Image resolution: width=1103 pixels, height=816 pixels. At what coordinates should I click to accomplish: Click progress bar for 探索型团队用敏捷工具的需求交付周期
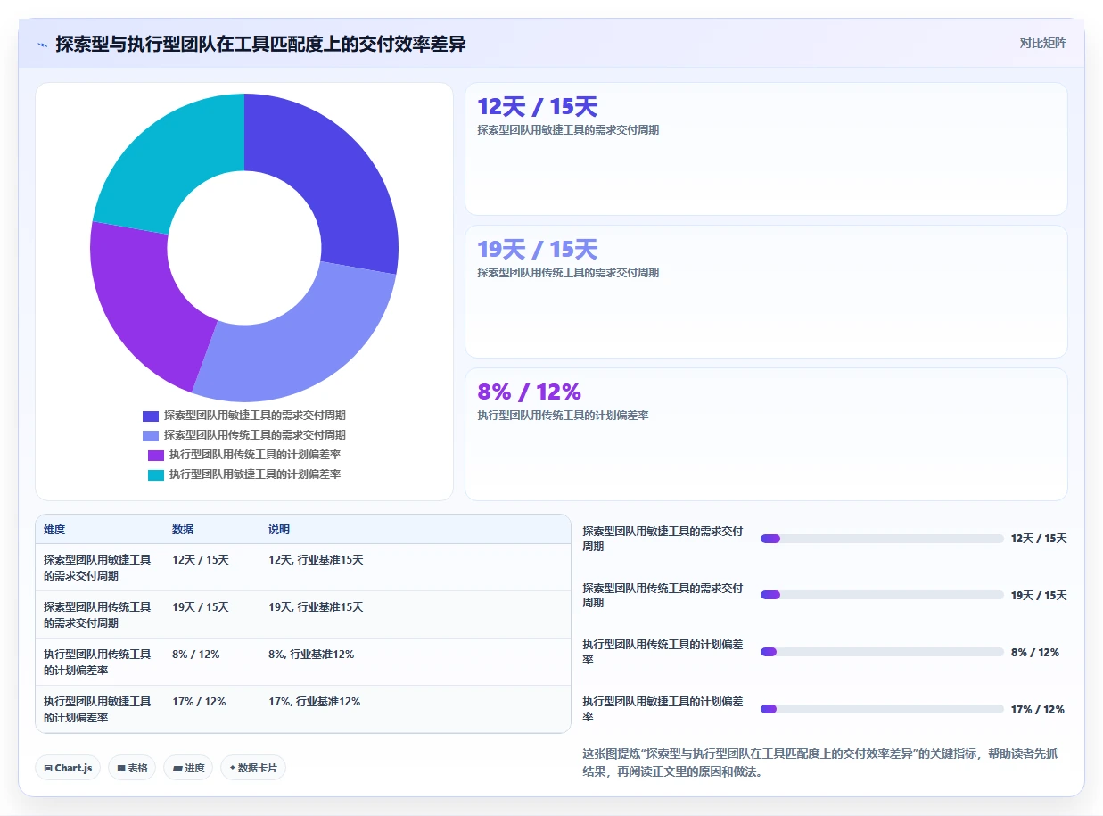pos(882,539)
